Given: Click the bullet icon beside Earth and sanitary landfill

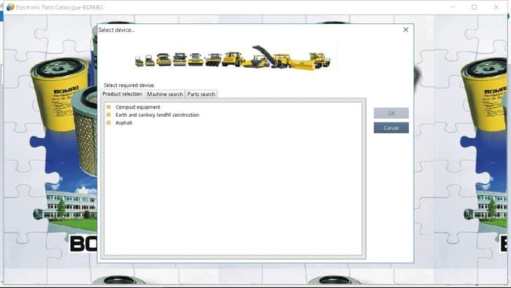Looking at the screenshot, I should [109, 114].
